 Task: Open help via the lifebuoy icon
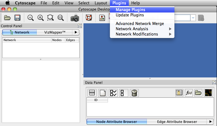[88, 18]
